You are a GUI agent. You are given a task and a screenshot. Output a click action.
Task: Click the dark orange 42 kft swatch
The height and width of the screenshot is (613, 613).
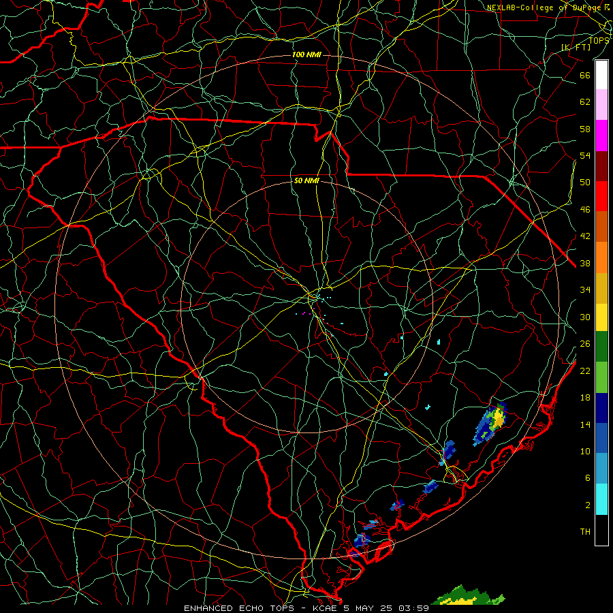click(601, 227)
